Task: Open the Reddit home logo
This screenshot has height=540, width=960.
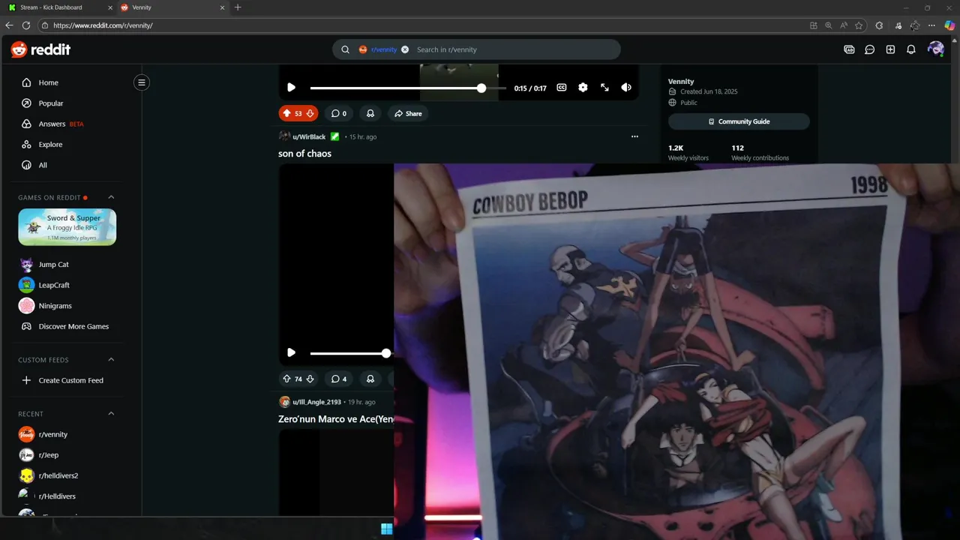Action: 40,49
